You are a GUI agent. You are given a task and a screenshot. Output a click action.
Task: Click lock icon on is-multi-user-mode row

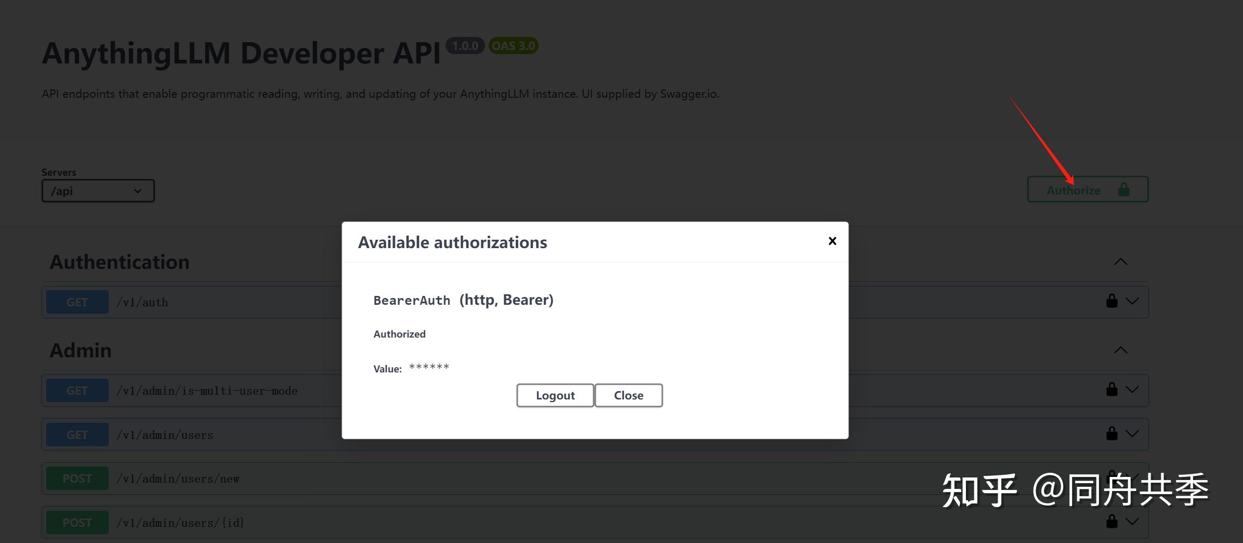pyautogui.click(x=1111, y=390)
